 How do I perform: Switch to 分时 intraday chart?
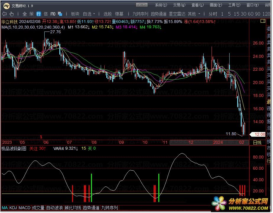pos(213,14)
